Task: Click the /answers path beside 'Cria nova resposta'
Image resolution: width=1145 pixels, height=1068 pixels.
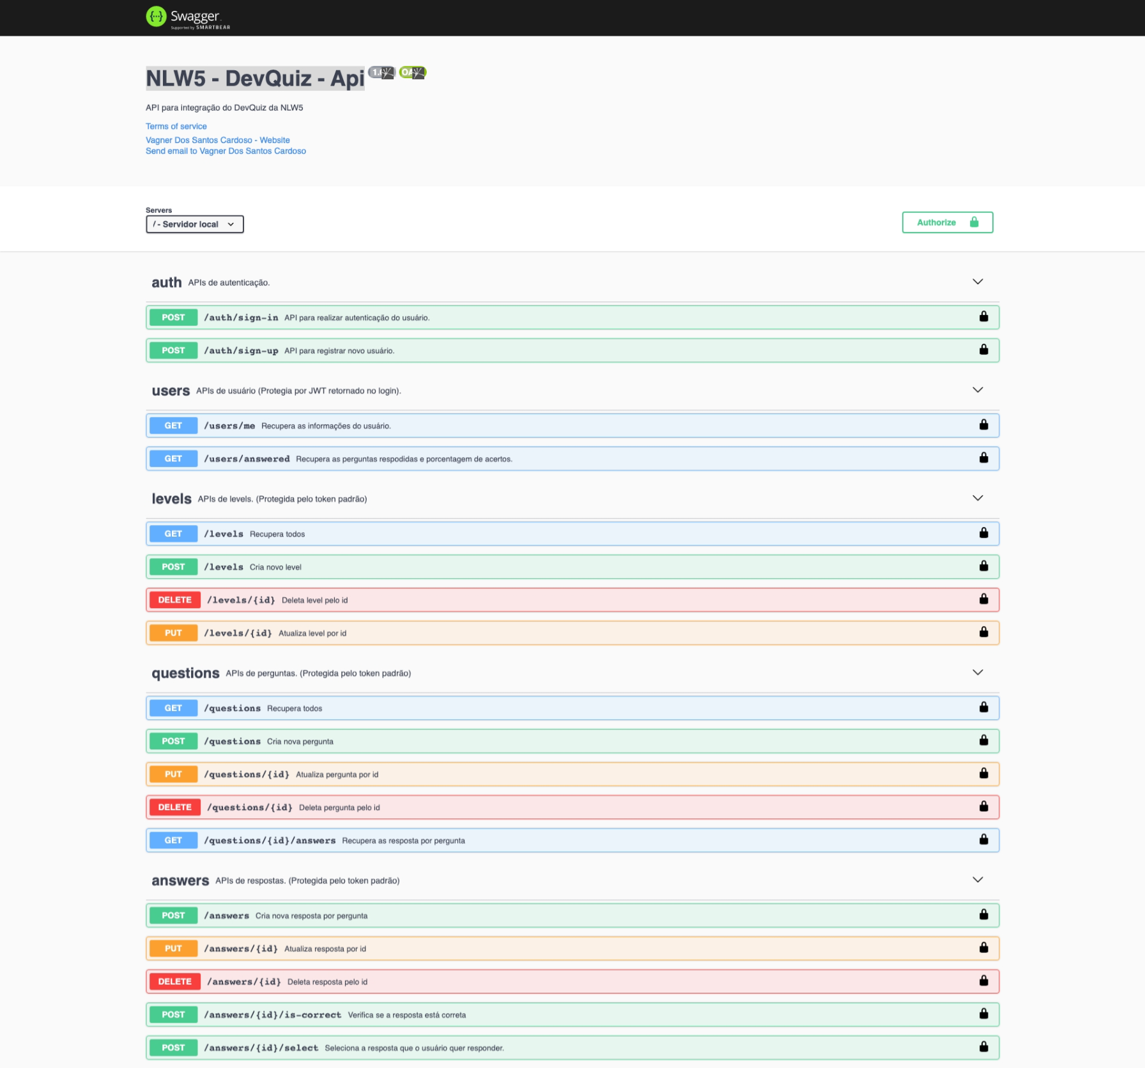Action: point(227,916)
